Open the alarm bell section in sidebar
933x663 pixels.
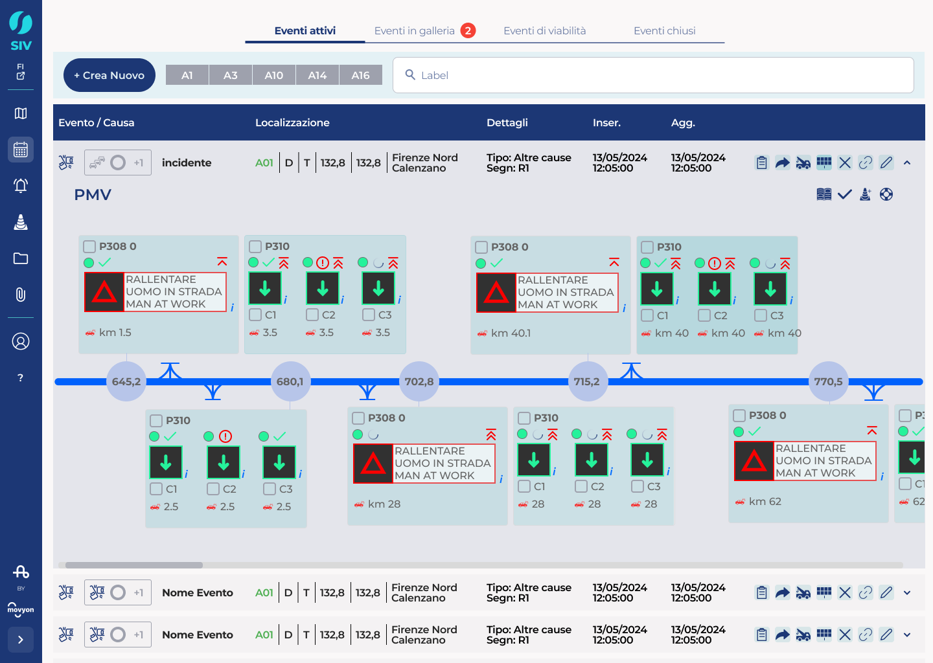(x=21, y=186)
